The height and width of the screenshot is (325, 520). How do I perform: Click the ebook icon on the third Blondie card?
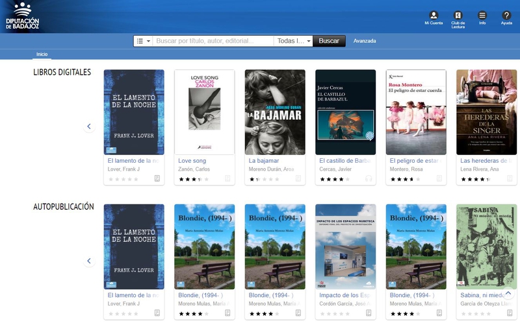(x=439, y=313)
